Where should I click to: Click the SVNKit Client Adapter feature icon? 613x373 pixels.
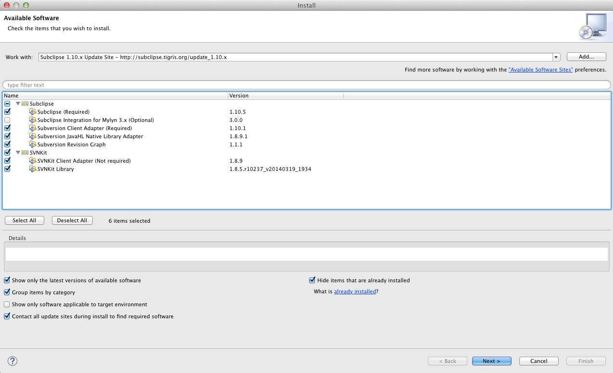click(x=33, y=161)
